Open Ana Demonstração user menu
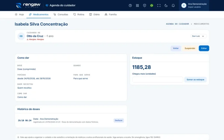This screenshot has height=140, width=224. point(194,6)
